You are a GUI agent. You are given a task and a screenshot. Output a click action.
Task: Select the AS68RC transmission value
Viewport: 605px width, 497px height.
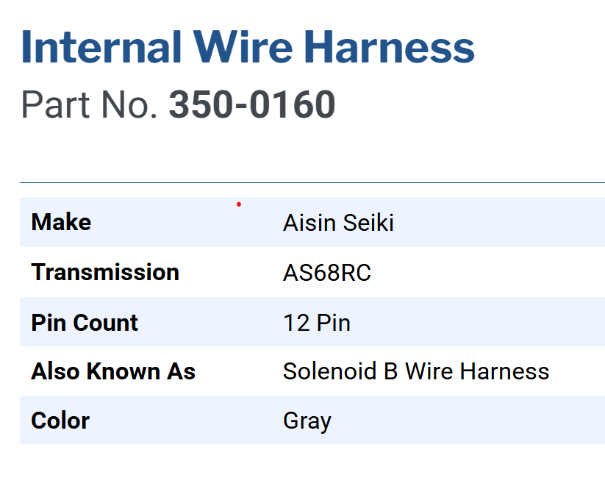click(x=327, y=273)
